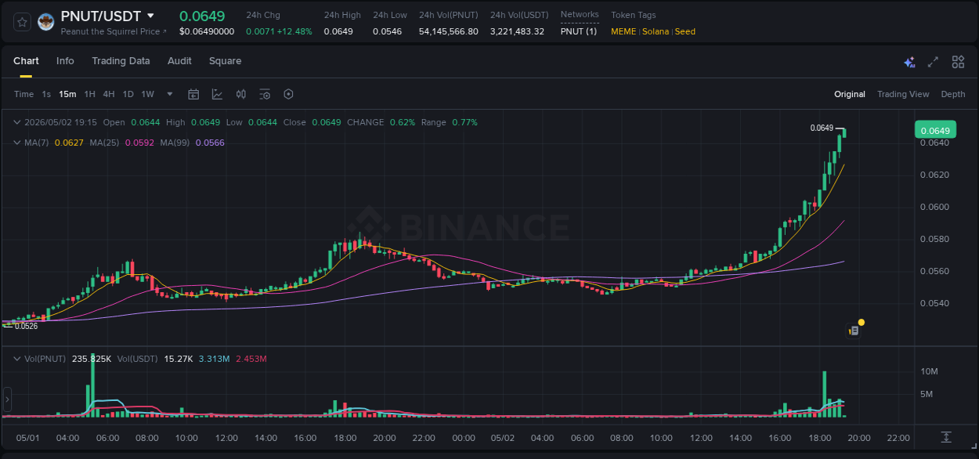Click the Peanut squirrel token logo

coord(45,22)
